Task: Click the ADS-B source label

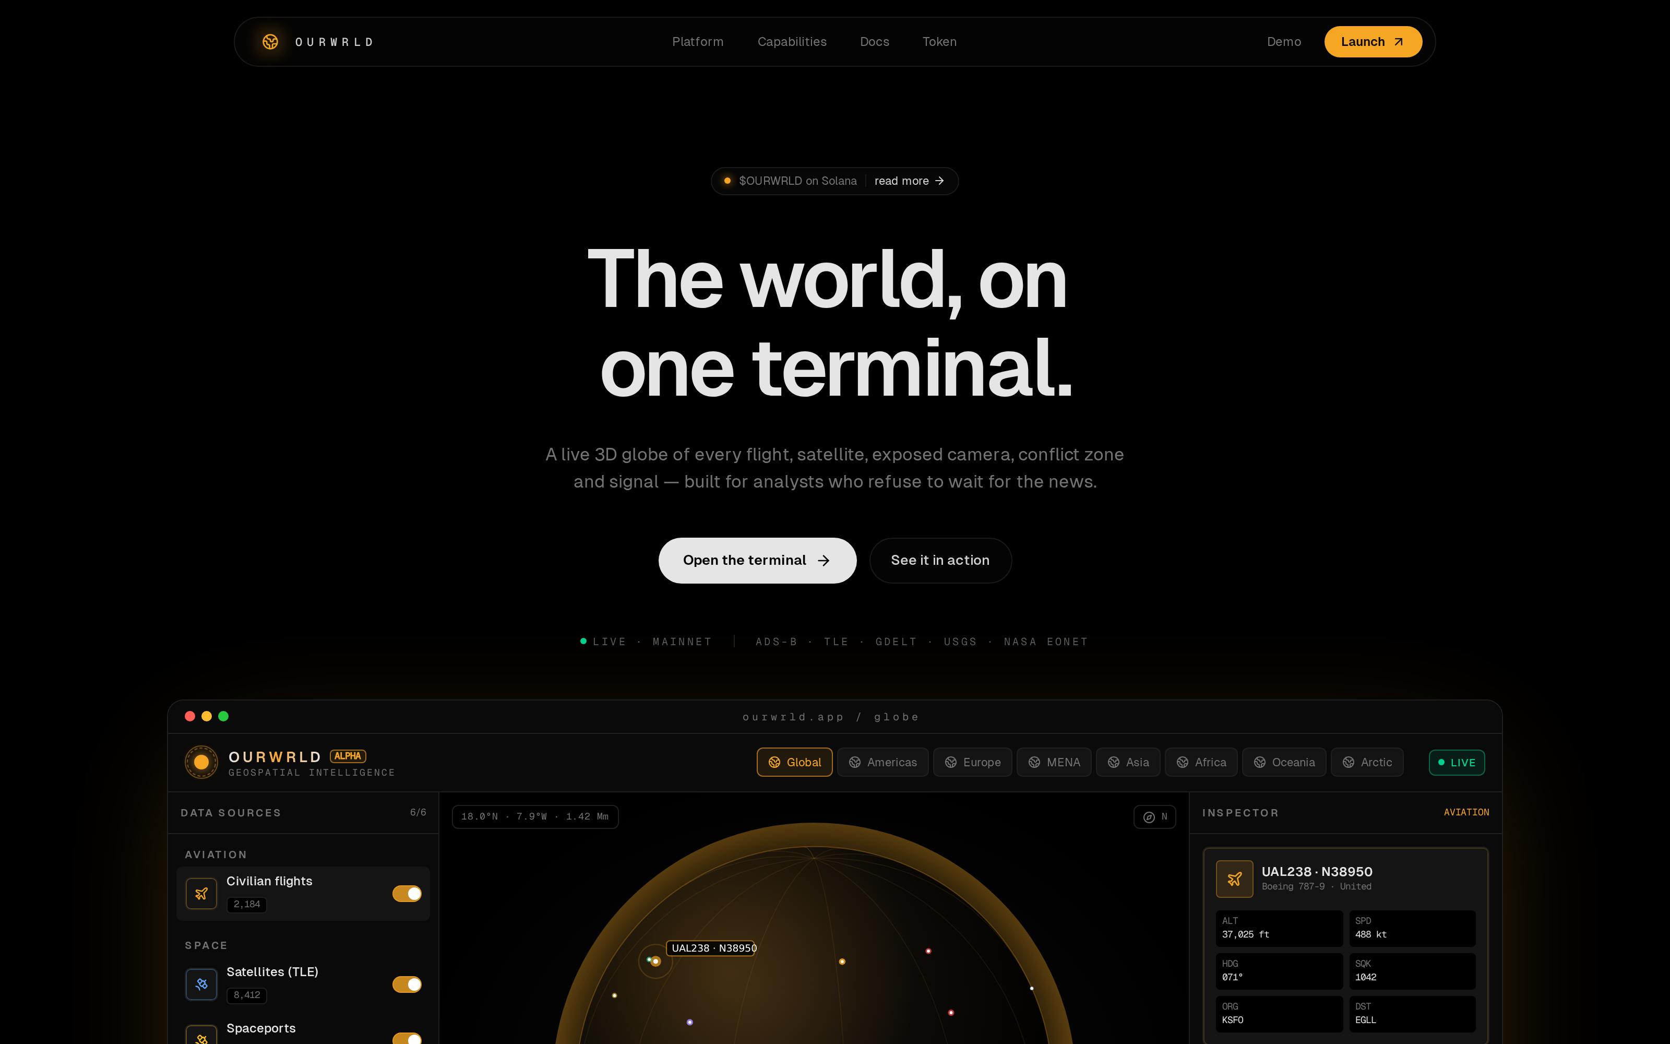Action: click(x=777, y=642)
